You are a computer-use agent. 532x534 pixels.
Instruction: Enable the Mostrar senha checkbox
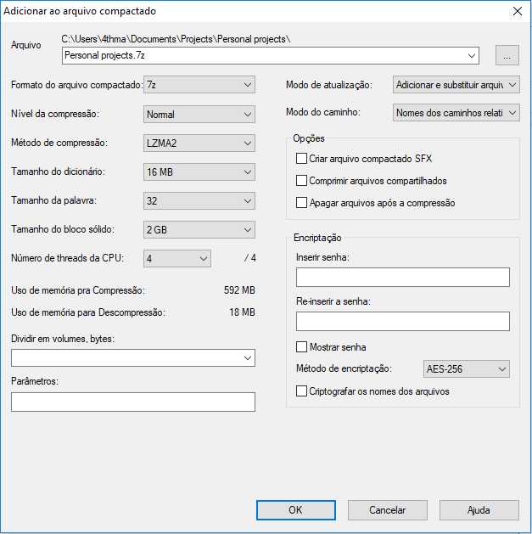point(301,347)
